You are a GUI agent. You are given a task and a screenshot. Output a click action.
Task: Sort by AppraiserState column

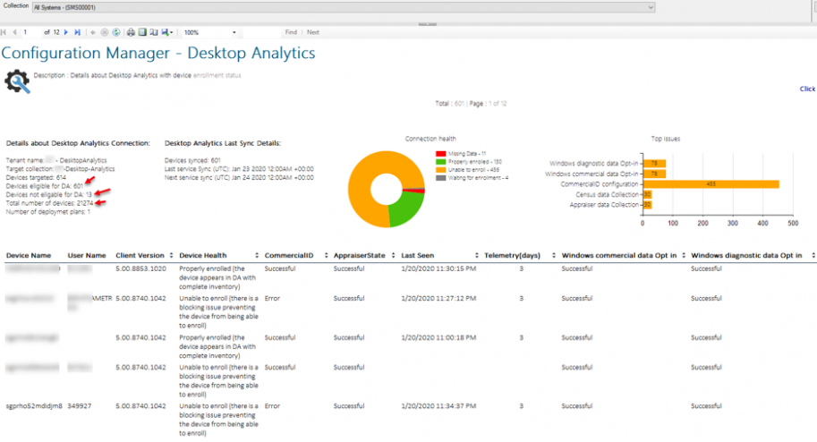(x=393, y=255)
